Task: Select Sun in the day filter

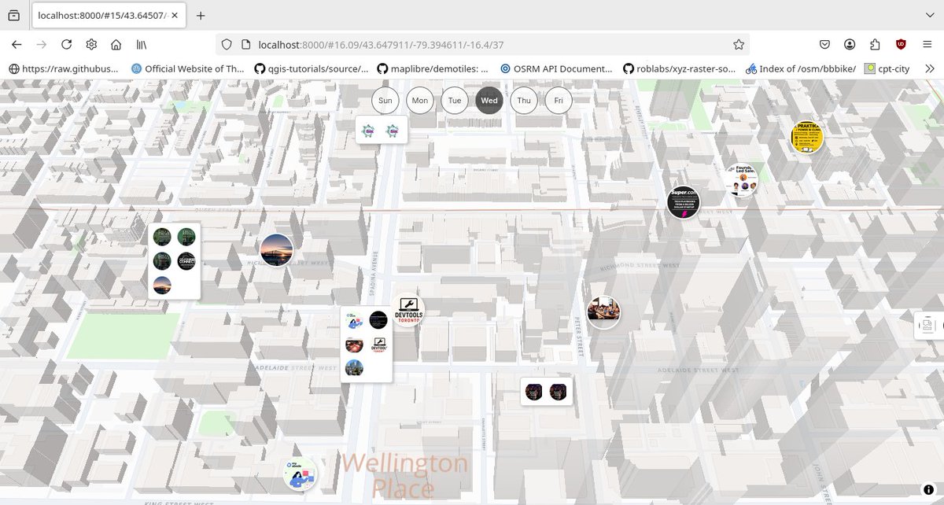Action: pyautogui.click(x=385, y=101)
